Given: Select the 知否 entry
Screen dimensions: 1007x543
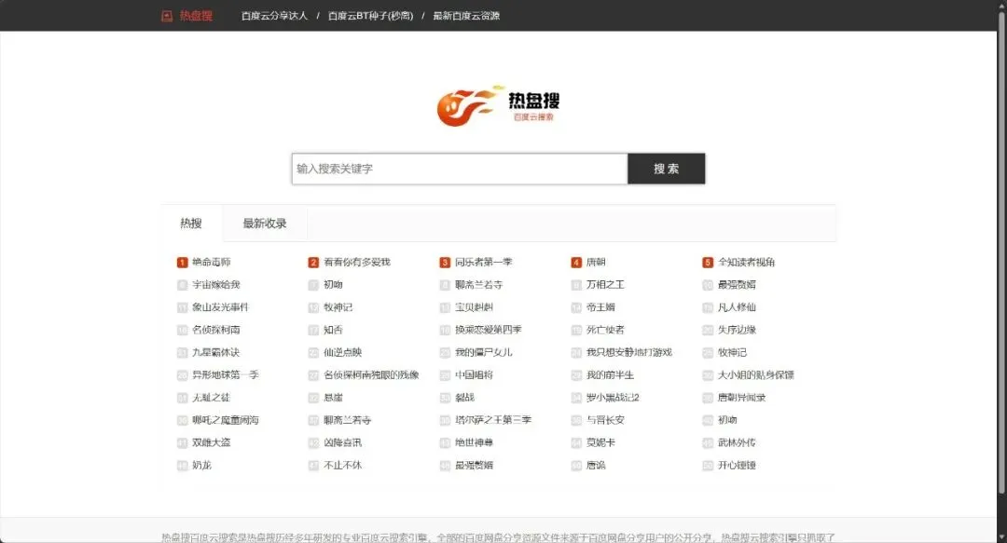Looking at the screenshot, I should tap(333, 330).
